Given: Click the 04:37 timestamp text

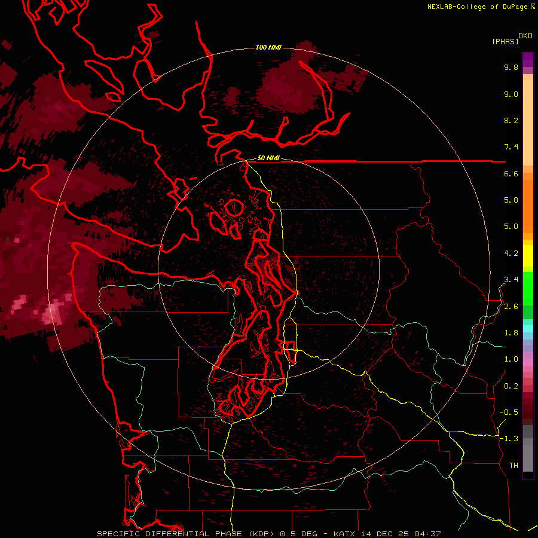Looking at the screenshot, I should 427,534.
